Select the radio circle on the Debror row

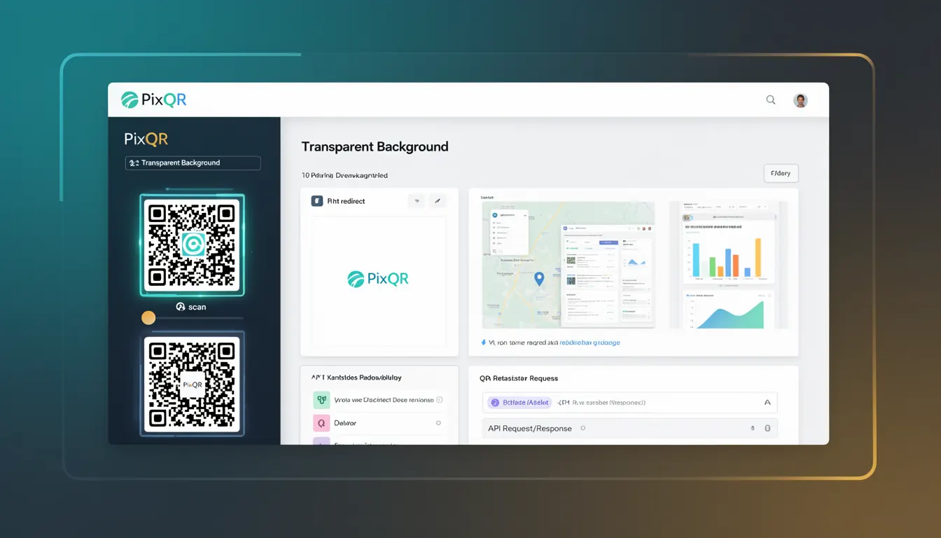point(438,423)
